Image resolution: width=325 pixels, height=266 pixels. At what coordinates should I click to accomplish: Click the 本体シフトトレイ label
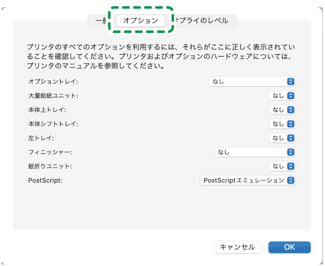53,124
